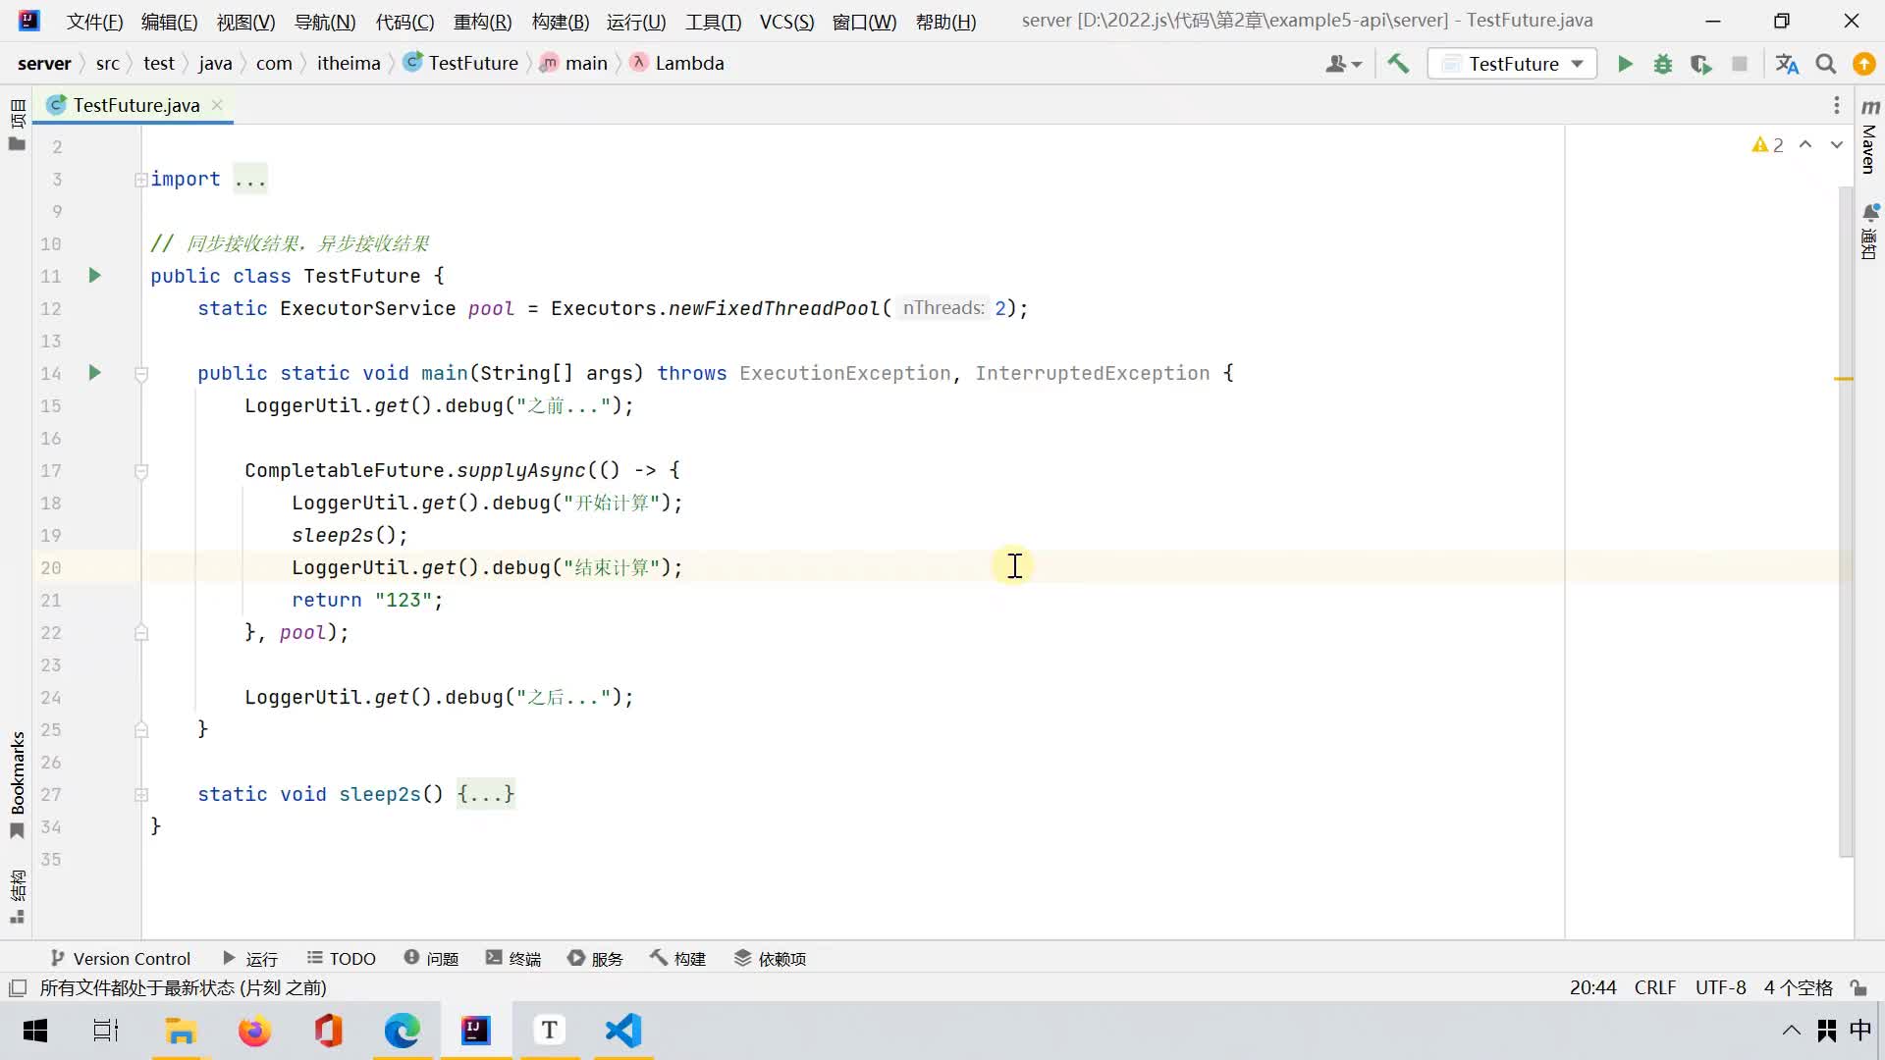The height and width of the screenshot is (1060, 1885).
Task: Open the 运行(U) menu
Action: [x=636, y=22]
